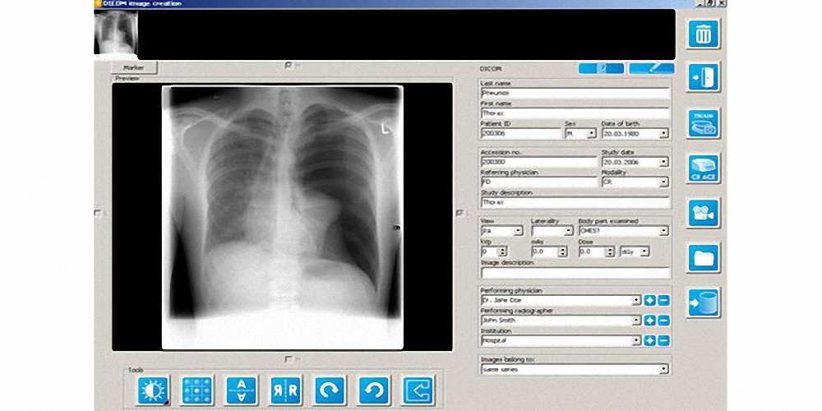Open the grid crop tool in Tools
Image resolution: width=822 pixels, height=411 pixels.
[197, 390]
